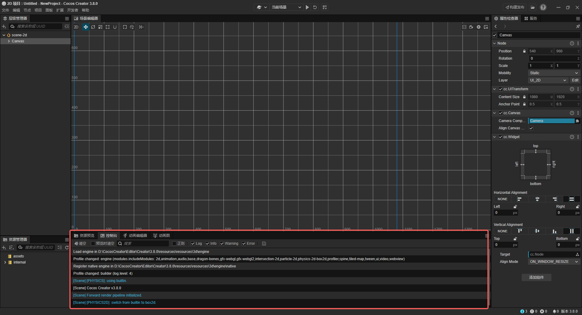This screenshot has height=315, width=582.
Task: Open cc.Widget component options menu
Action: point(578,137)
